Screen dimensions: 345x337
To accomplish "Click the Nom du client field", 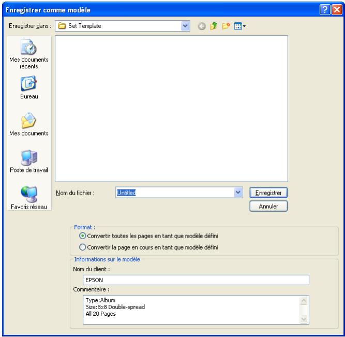I will click(196, 280).
